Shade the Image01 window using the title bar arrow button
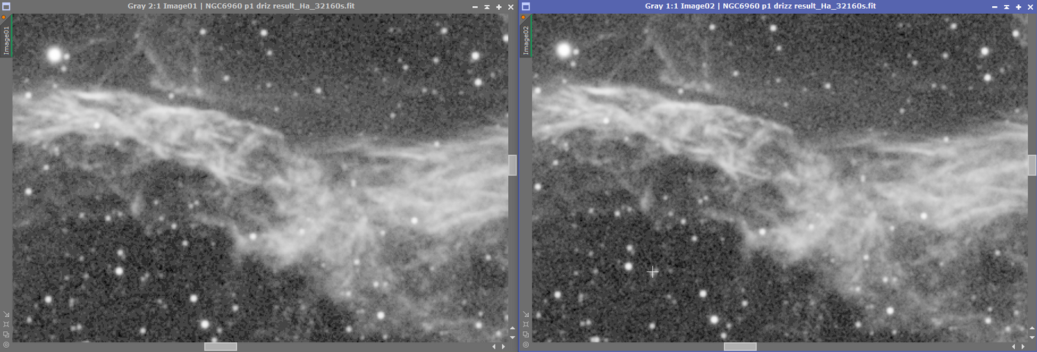This screenshot has height=352, width=1037. [x=487, y=6]
